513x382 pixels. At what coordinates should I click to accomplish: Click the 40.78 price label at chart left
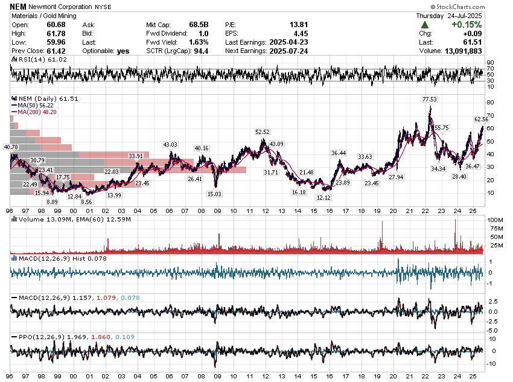pyautogui.click(x=11, y=147)
